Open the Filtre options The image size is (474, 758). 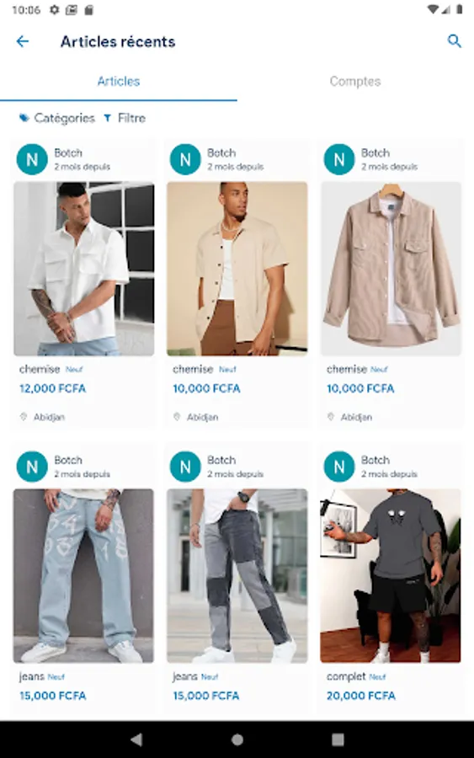125,118
